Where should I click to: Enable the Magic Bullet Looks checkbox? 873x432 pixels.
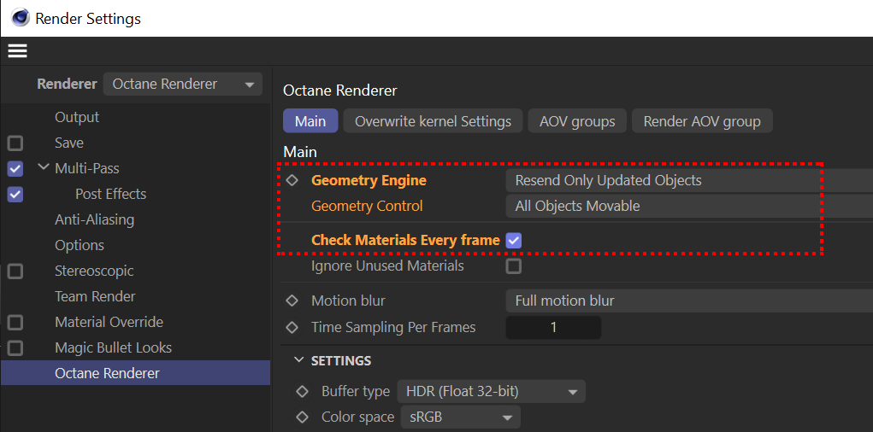point(15,348)
